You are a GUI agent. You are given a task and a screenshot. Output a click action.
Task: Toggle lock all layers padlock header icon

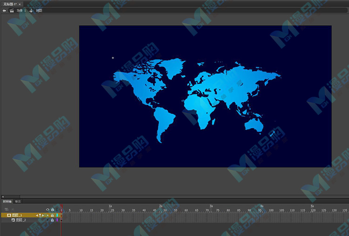53,210
